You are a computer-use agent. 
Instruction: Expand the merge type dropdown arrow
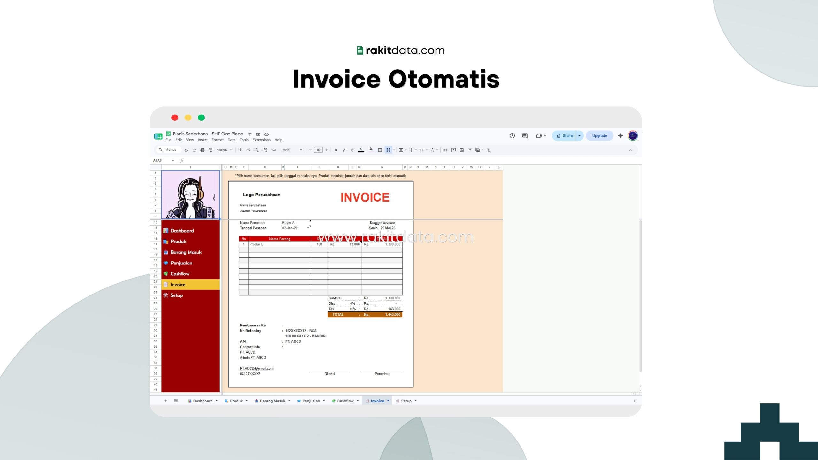[x=394, y=150]
